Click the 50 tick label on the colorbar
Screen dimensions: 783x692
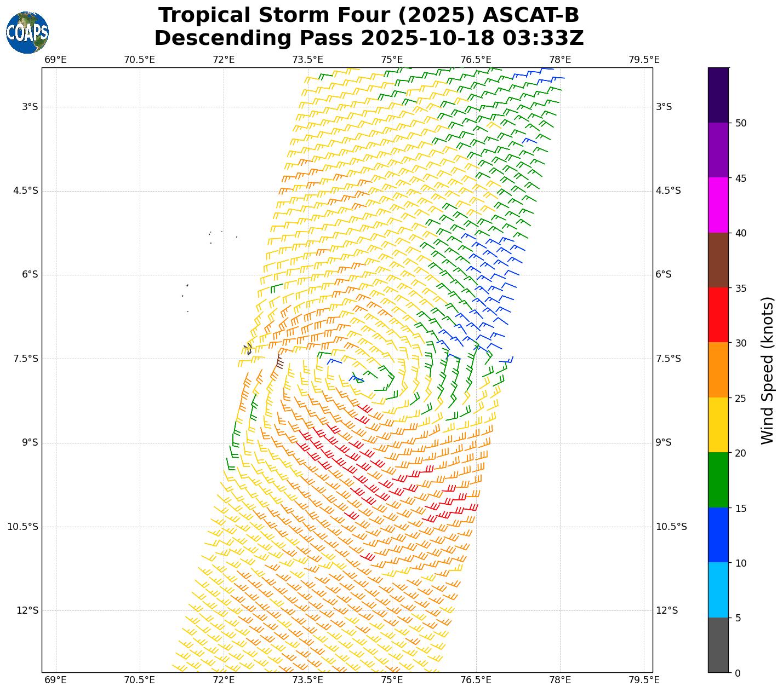tap(741, 123)
